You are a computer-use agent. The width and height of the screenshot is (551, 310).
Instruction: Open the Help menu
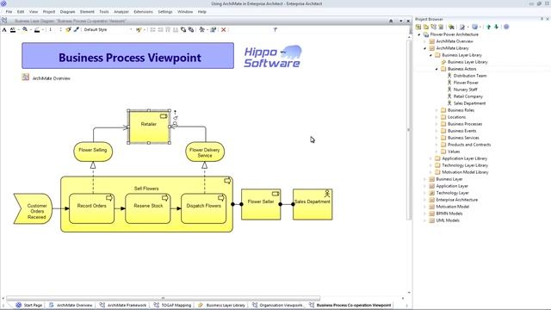pyautogui.click(x=202, y=11)
